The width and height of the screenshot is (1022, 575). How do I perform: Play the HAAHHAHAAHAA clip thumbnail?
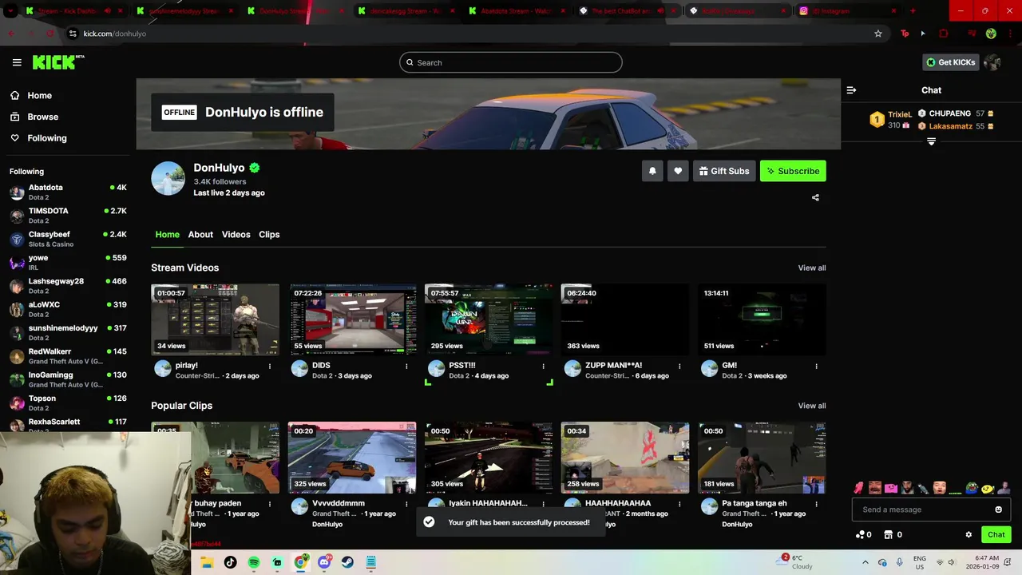coord(625,458)
